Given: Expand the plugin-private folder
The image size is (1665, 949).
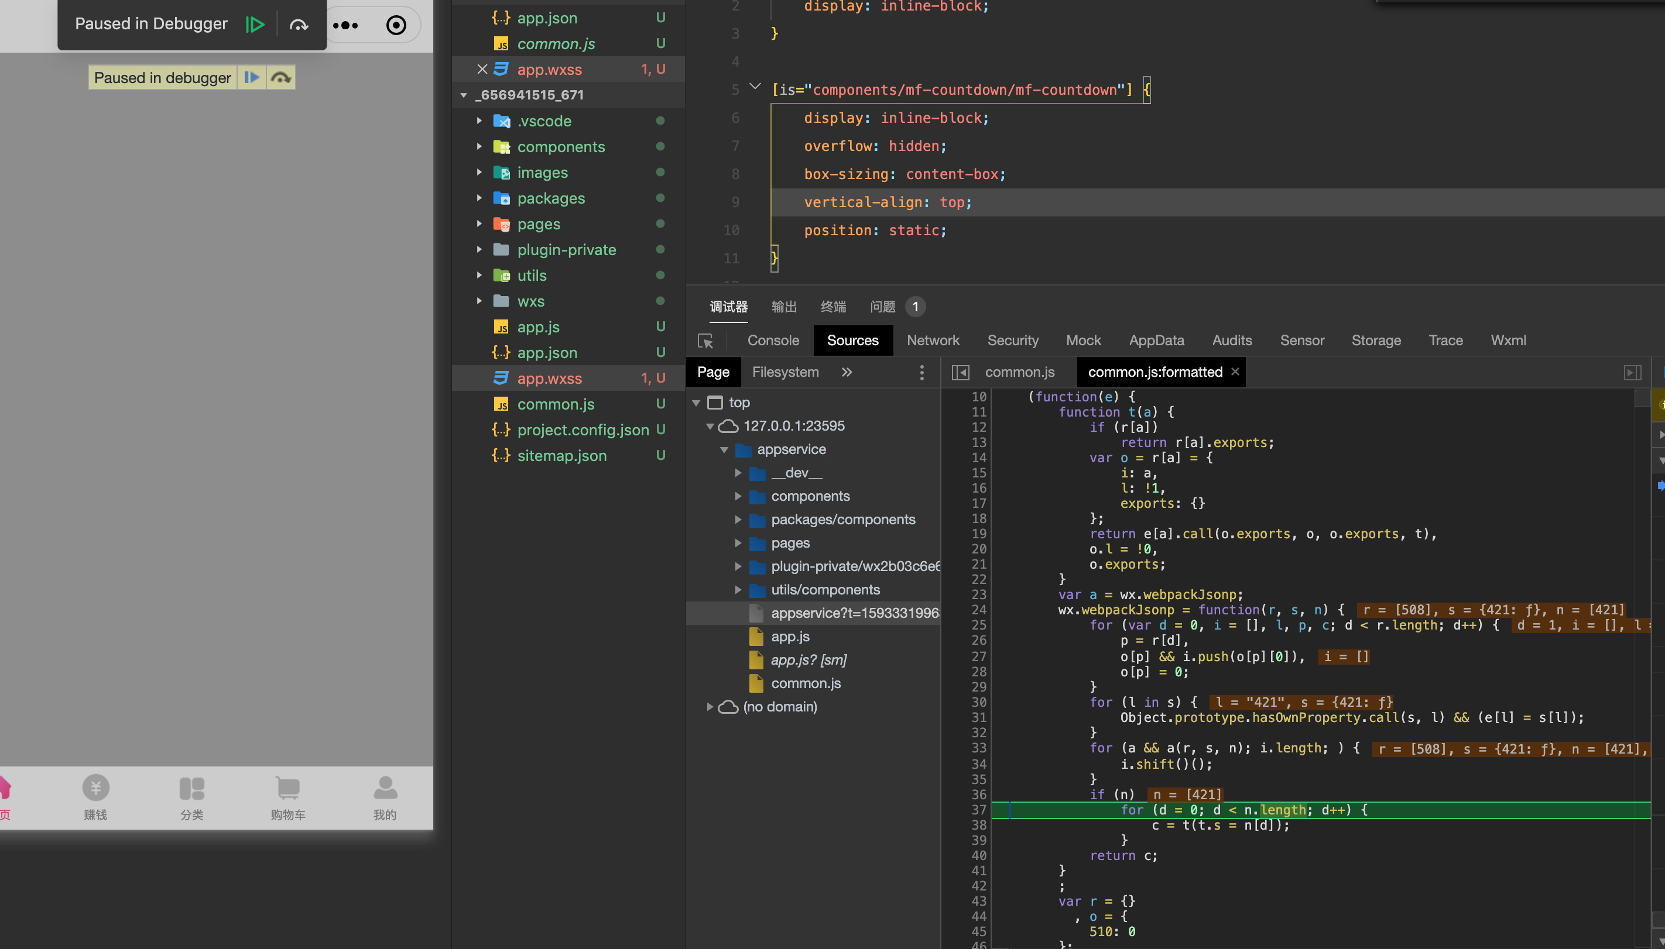Looking at the screenshot, I should click(x=479, y=250).
